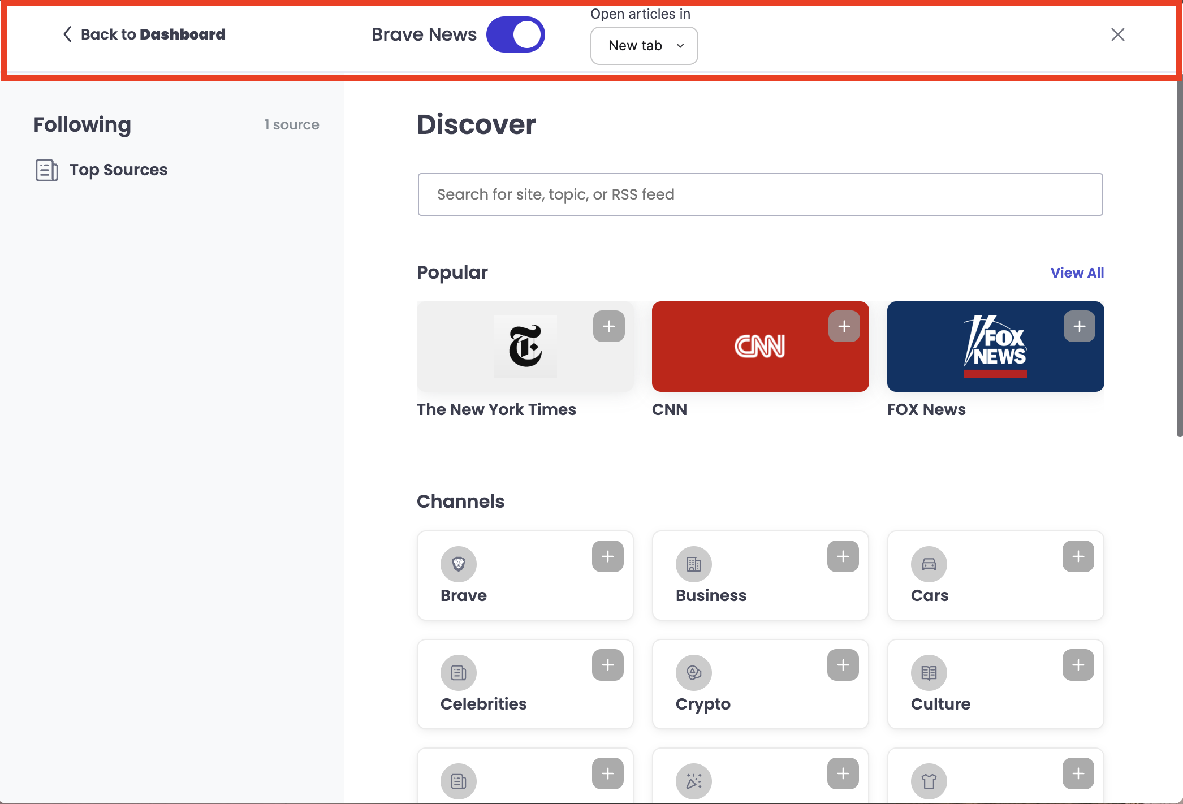Follow FOX News with its plus button

pos(1079,326)
